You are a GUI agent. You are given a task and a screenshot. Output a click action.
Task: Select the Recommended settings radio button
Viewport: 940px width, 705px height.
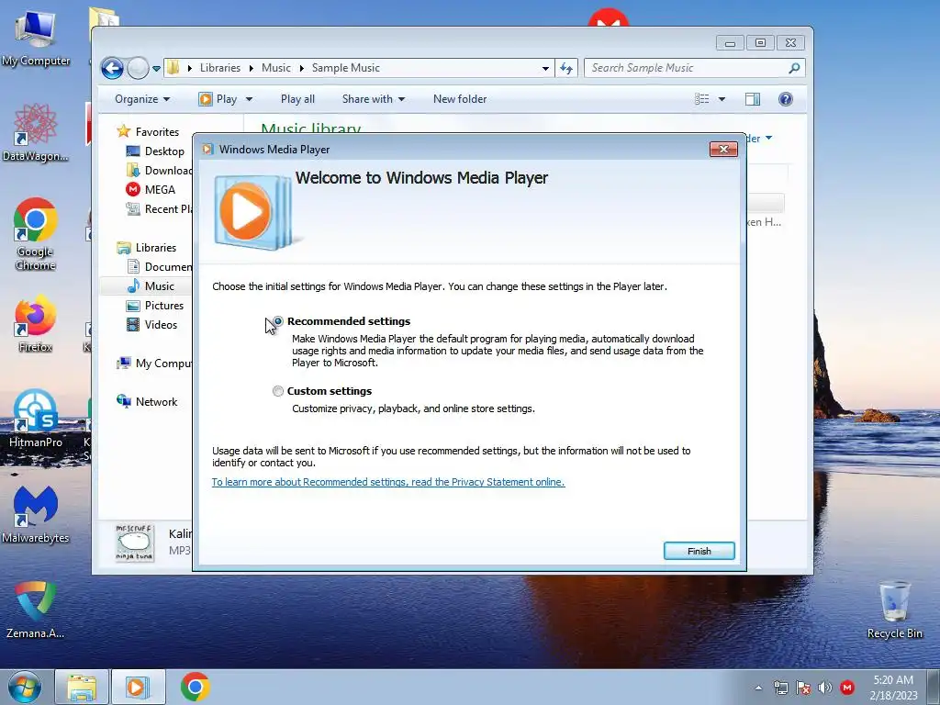click(277, 321)
